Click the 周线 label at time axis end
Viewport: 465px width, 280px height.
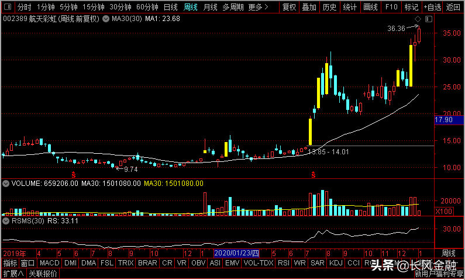449,253
